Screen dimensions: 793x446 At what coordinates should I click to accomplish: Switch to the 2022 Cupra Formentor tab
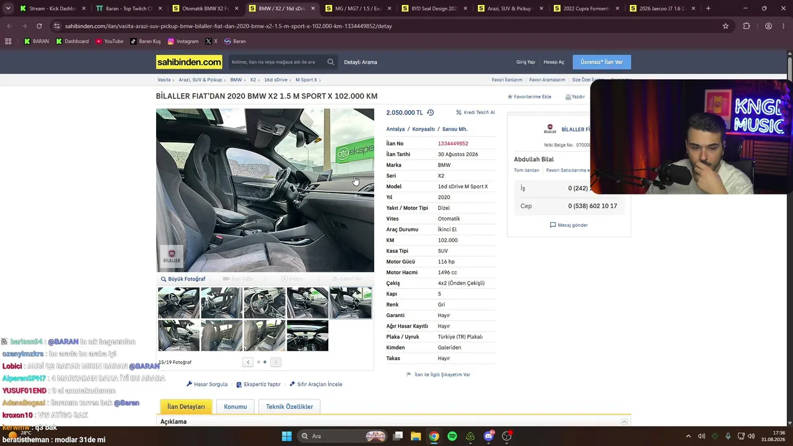click(585, 9)
